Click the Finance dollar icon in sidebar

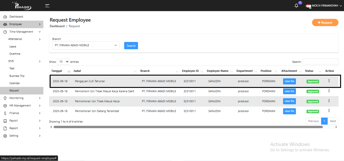click(x=5, y=113)
